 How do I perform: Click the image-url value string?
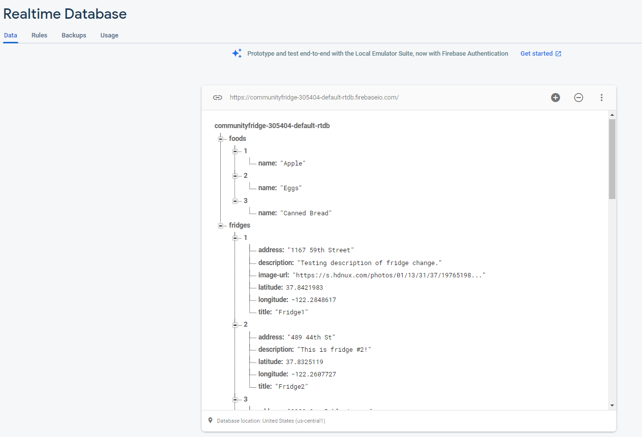pos(389,275)
